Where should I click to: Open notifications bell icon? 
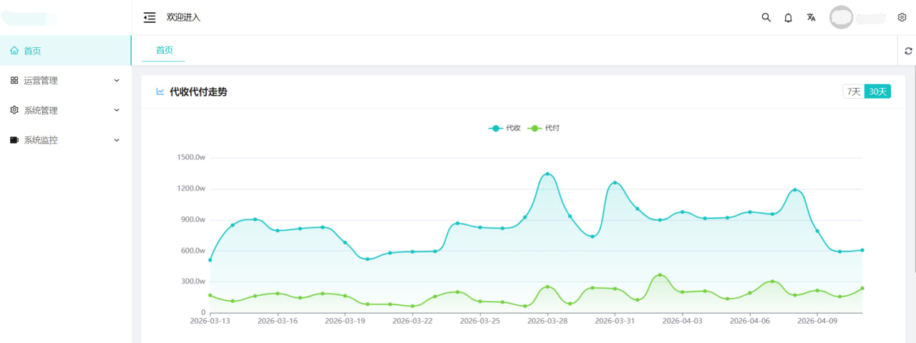pyautogui.click(x=788, y=17)
